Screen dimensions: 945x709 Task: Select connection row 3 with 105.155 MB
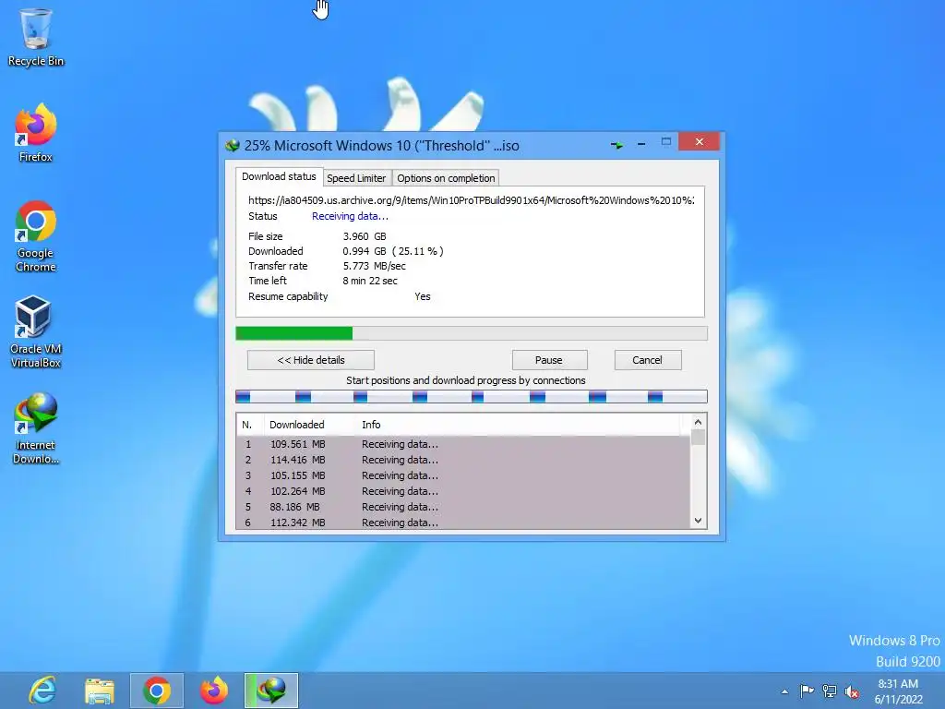pyautogui.click(x=463, y=475)
